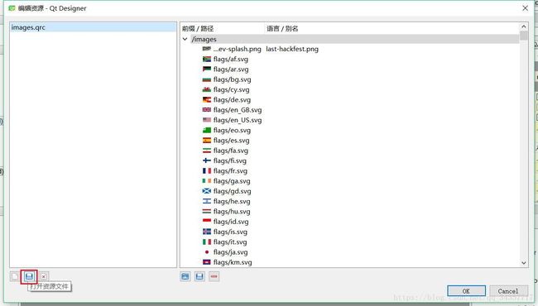Select flags/en_US.svg
This screenshot has height=306, width=538.
[238, 120]
